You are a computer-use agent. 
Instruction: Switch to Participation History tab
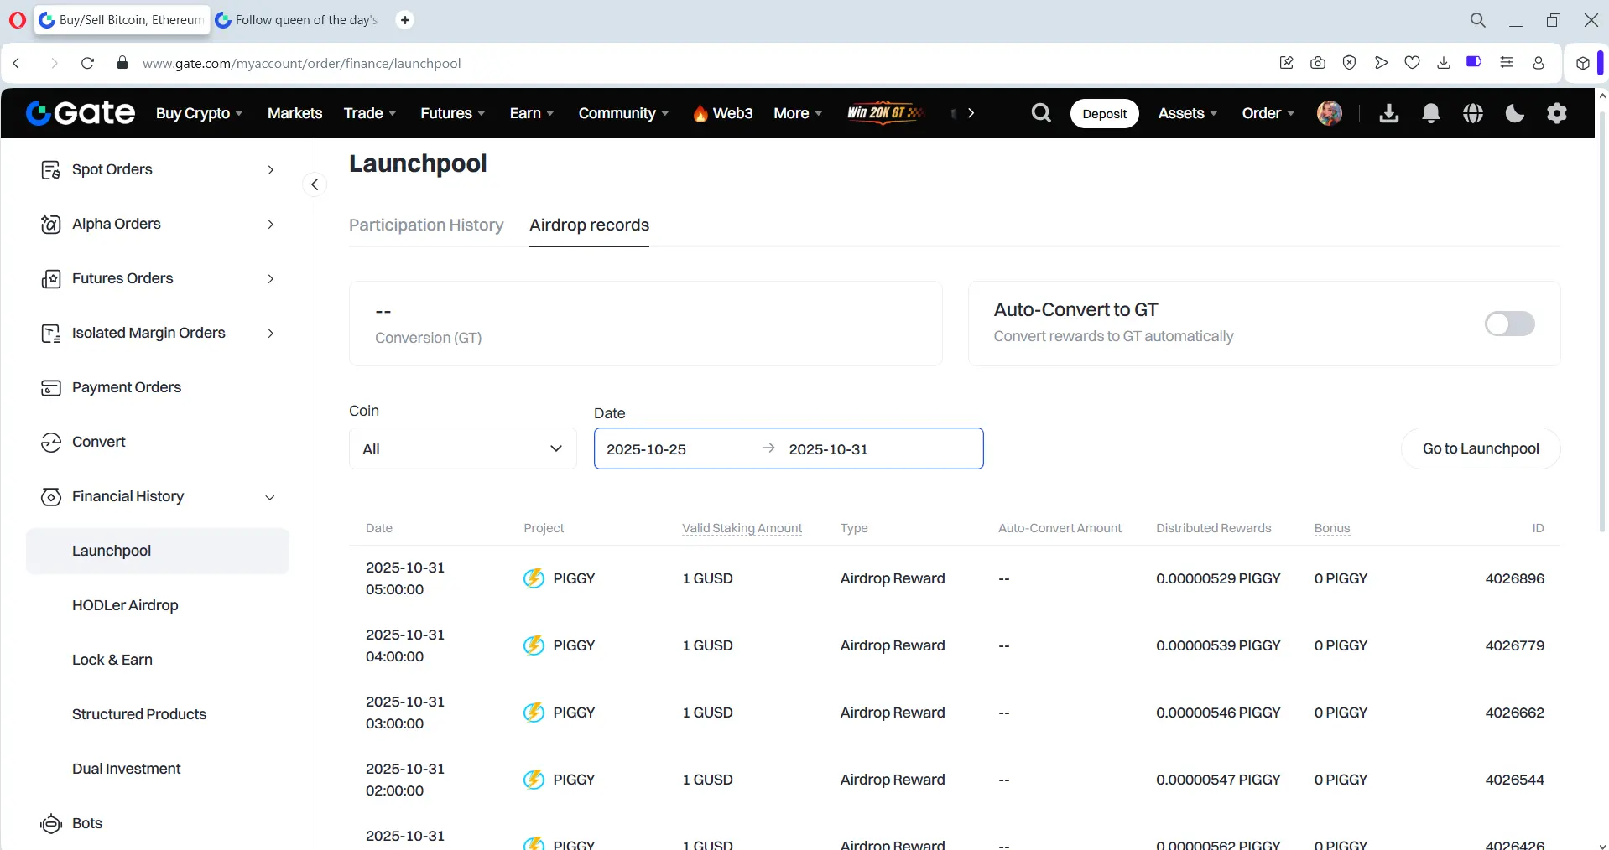click(x=426, y=225)
